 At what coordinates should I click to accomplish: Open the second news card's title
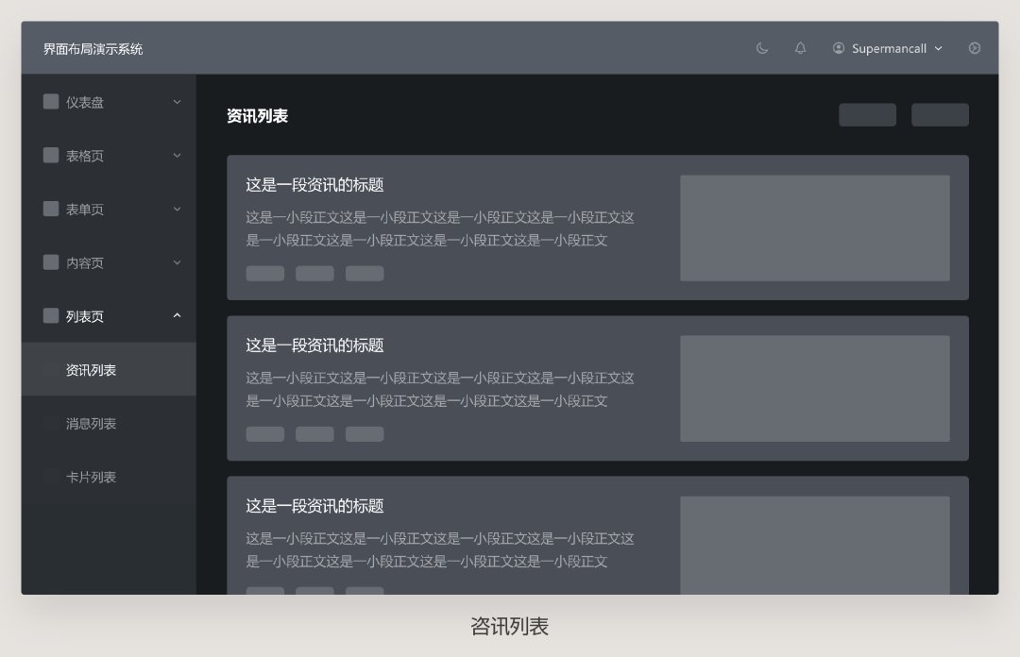314,345
